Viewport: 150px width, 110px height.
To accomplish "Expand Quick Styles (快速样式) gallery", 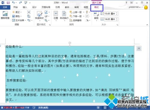I will coord(39,16).
